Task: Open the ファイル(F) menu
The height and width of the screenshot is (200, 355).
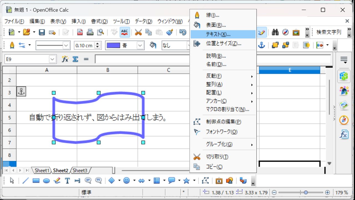Action: (14, 21)
